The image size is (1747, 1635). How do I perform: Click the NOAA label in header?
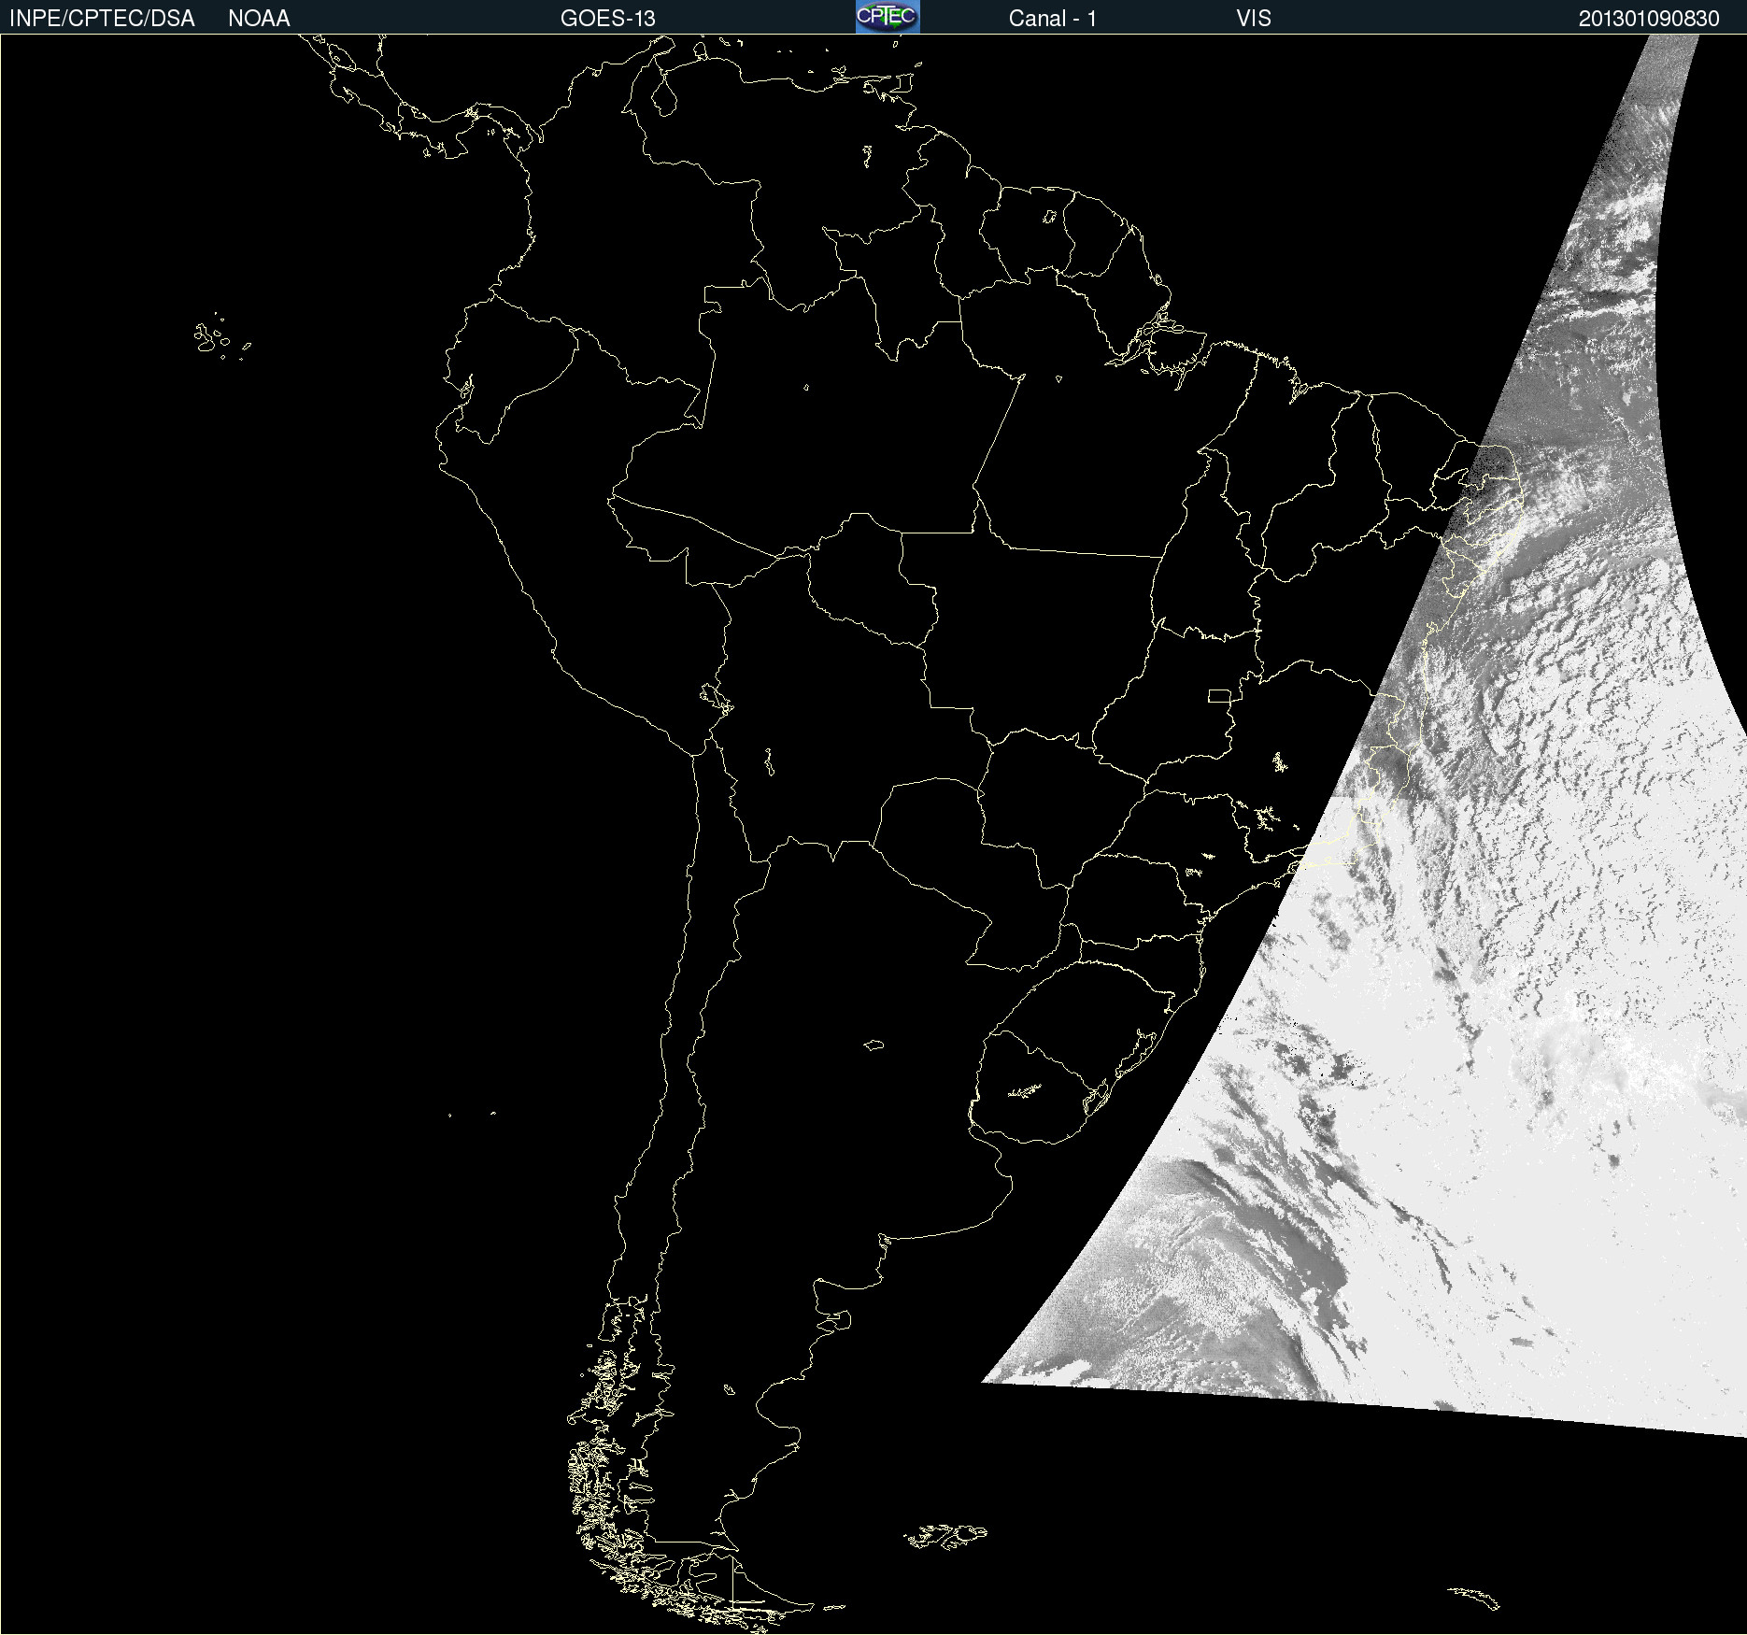(259, 19)
